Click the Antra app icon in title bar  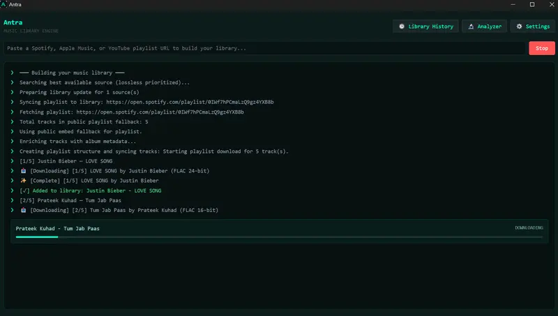(6, 5)
